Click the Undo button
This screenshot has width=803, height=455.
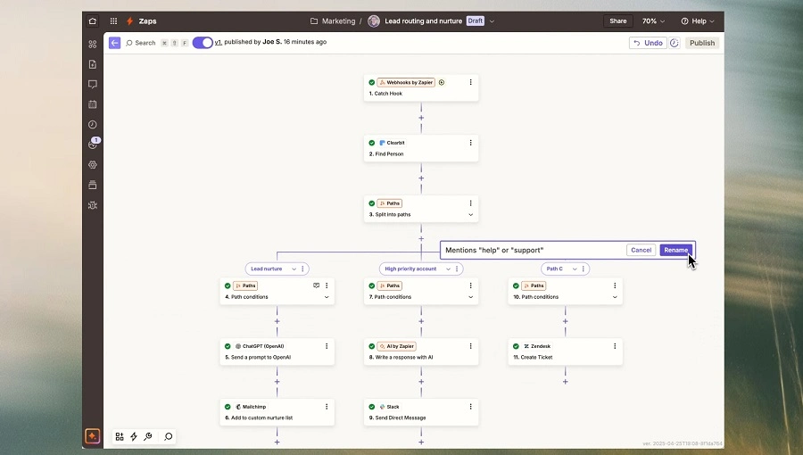click(x=648, y=43)
